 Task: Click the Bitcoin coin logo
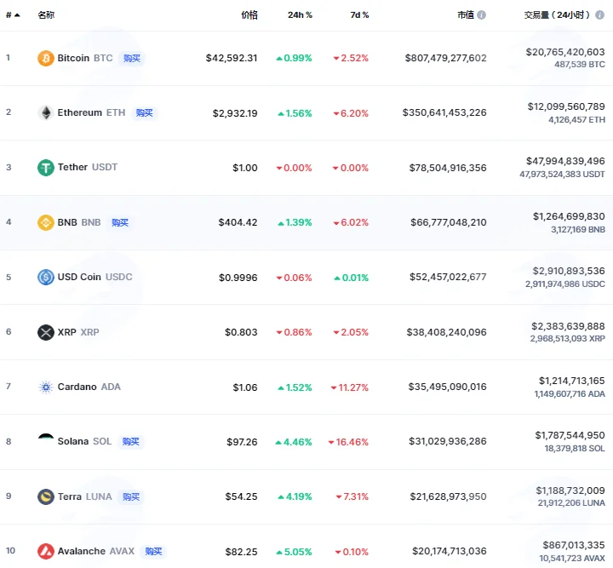coord(46,58)
